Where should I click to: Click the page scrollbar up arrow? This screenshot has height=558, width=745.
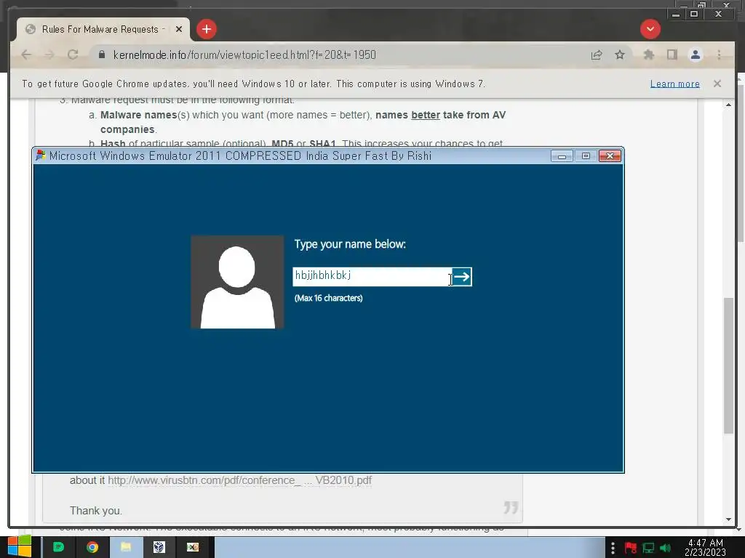(728, 105)
